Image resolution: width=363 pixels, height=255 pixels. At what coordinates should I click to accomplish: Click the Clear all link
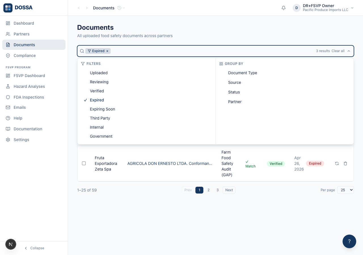click(x=338, y=51)
